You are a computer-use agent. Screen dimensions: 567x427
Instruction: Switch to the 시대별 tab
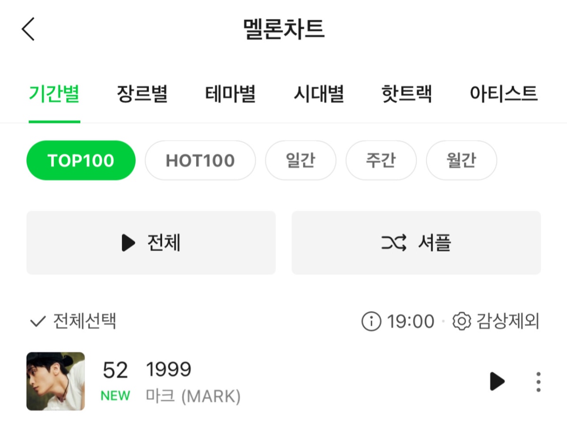click(x=318, y=94)
